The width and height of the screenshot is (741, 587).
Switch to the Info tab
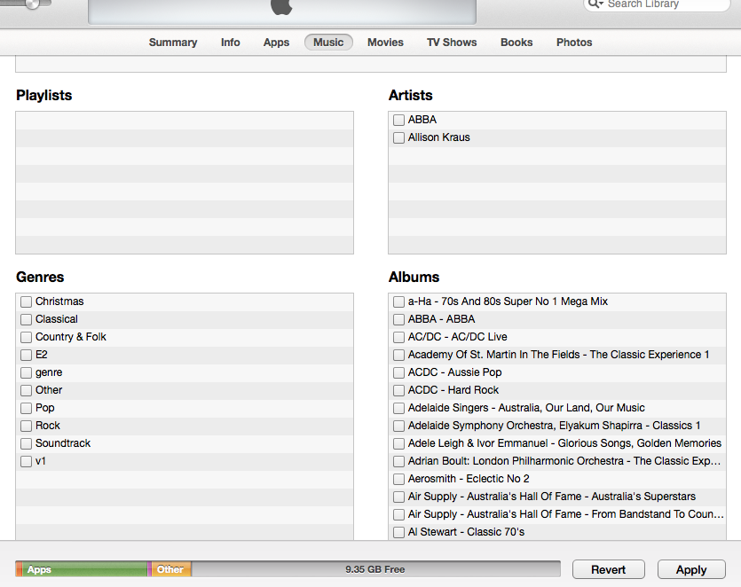(230, 43)
